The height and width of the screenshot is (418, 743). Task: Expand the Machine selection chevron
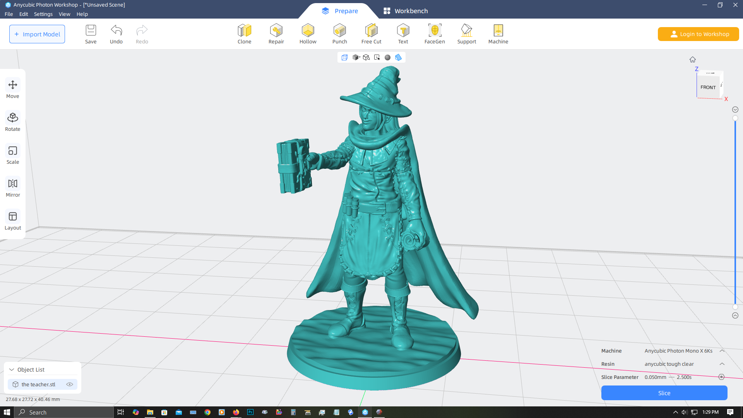(722, 351)
